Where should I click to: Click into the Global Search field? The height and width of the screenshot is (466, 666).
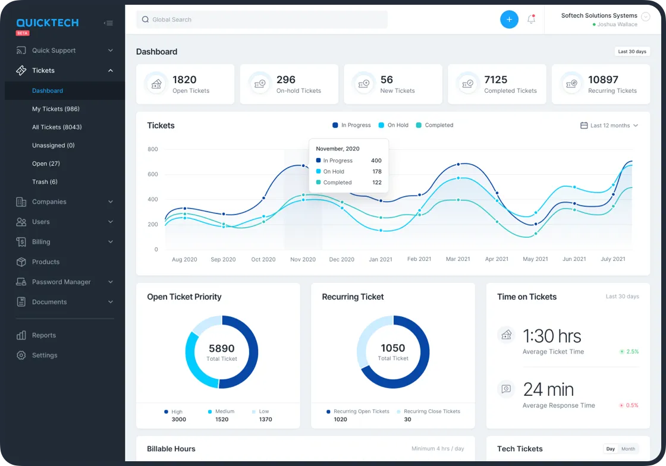click(x=262, y=20)
